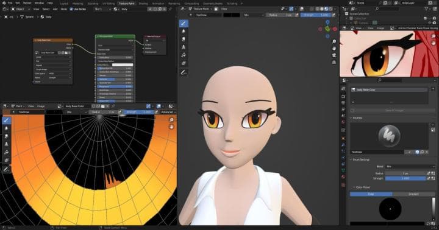Click the blue Z axis of the navigation gizmo
Image resolution: width=439 pixels, height=230 pixels.
(327, 22)
